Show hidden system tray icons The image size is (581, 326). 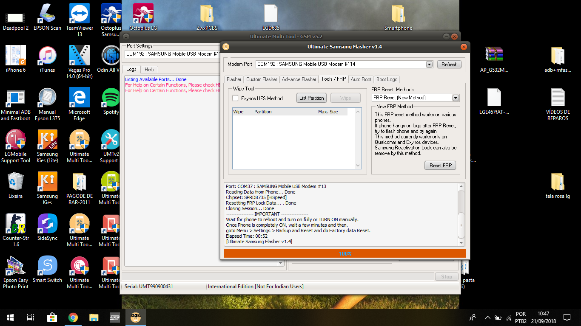pos(487,317)
